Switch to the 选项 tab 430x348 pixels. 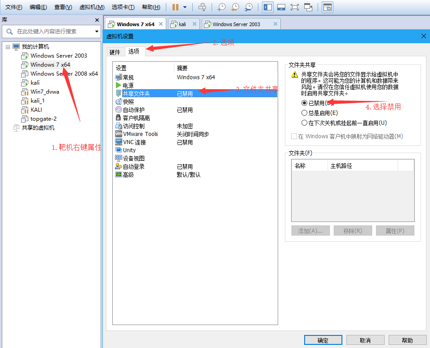[134, 51]
